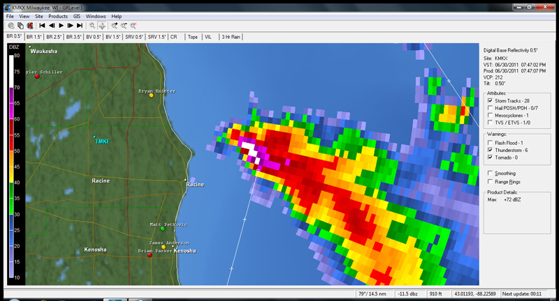This screenshot has height=301, width=559.
Task: Click James Anderson's yellow spotter dot
Action: pos(164,247)
